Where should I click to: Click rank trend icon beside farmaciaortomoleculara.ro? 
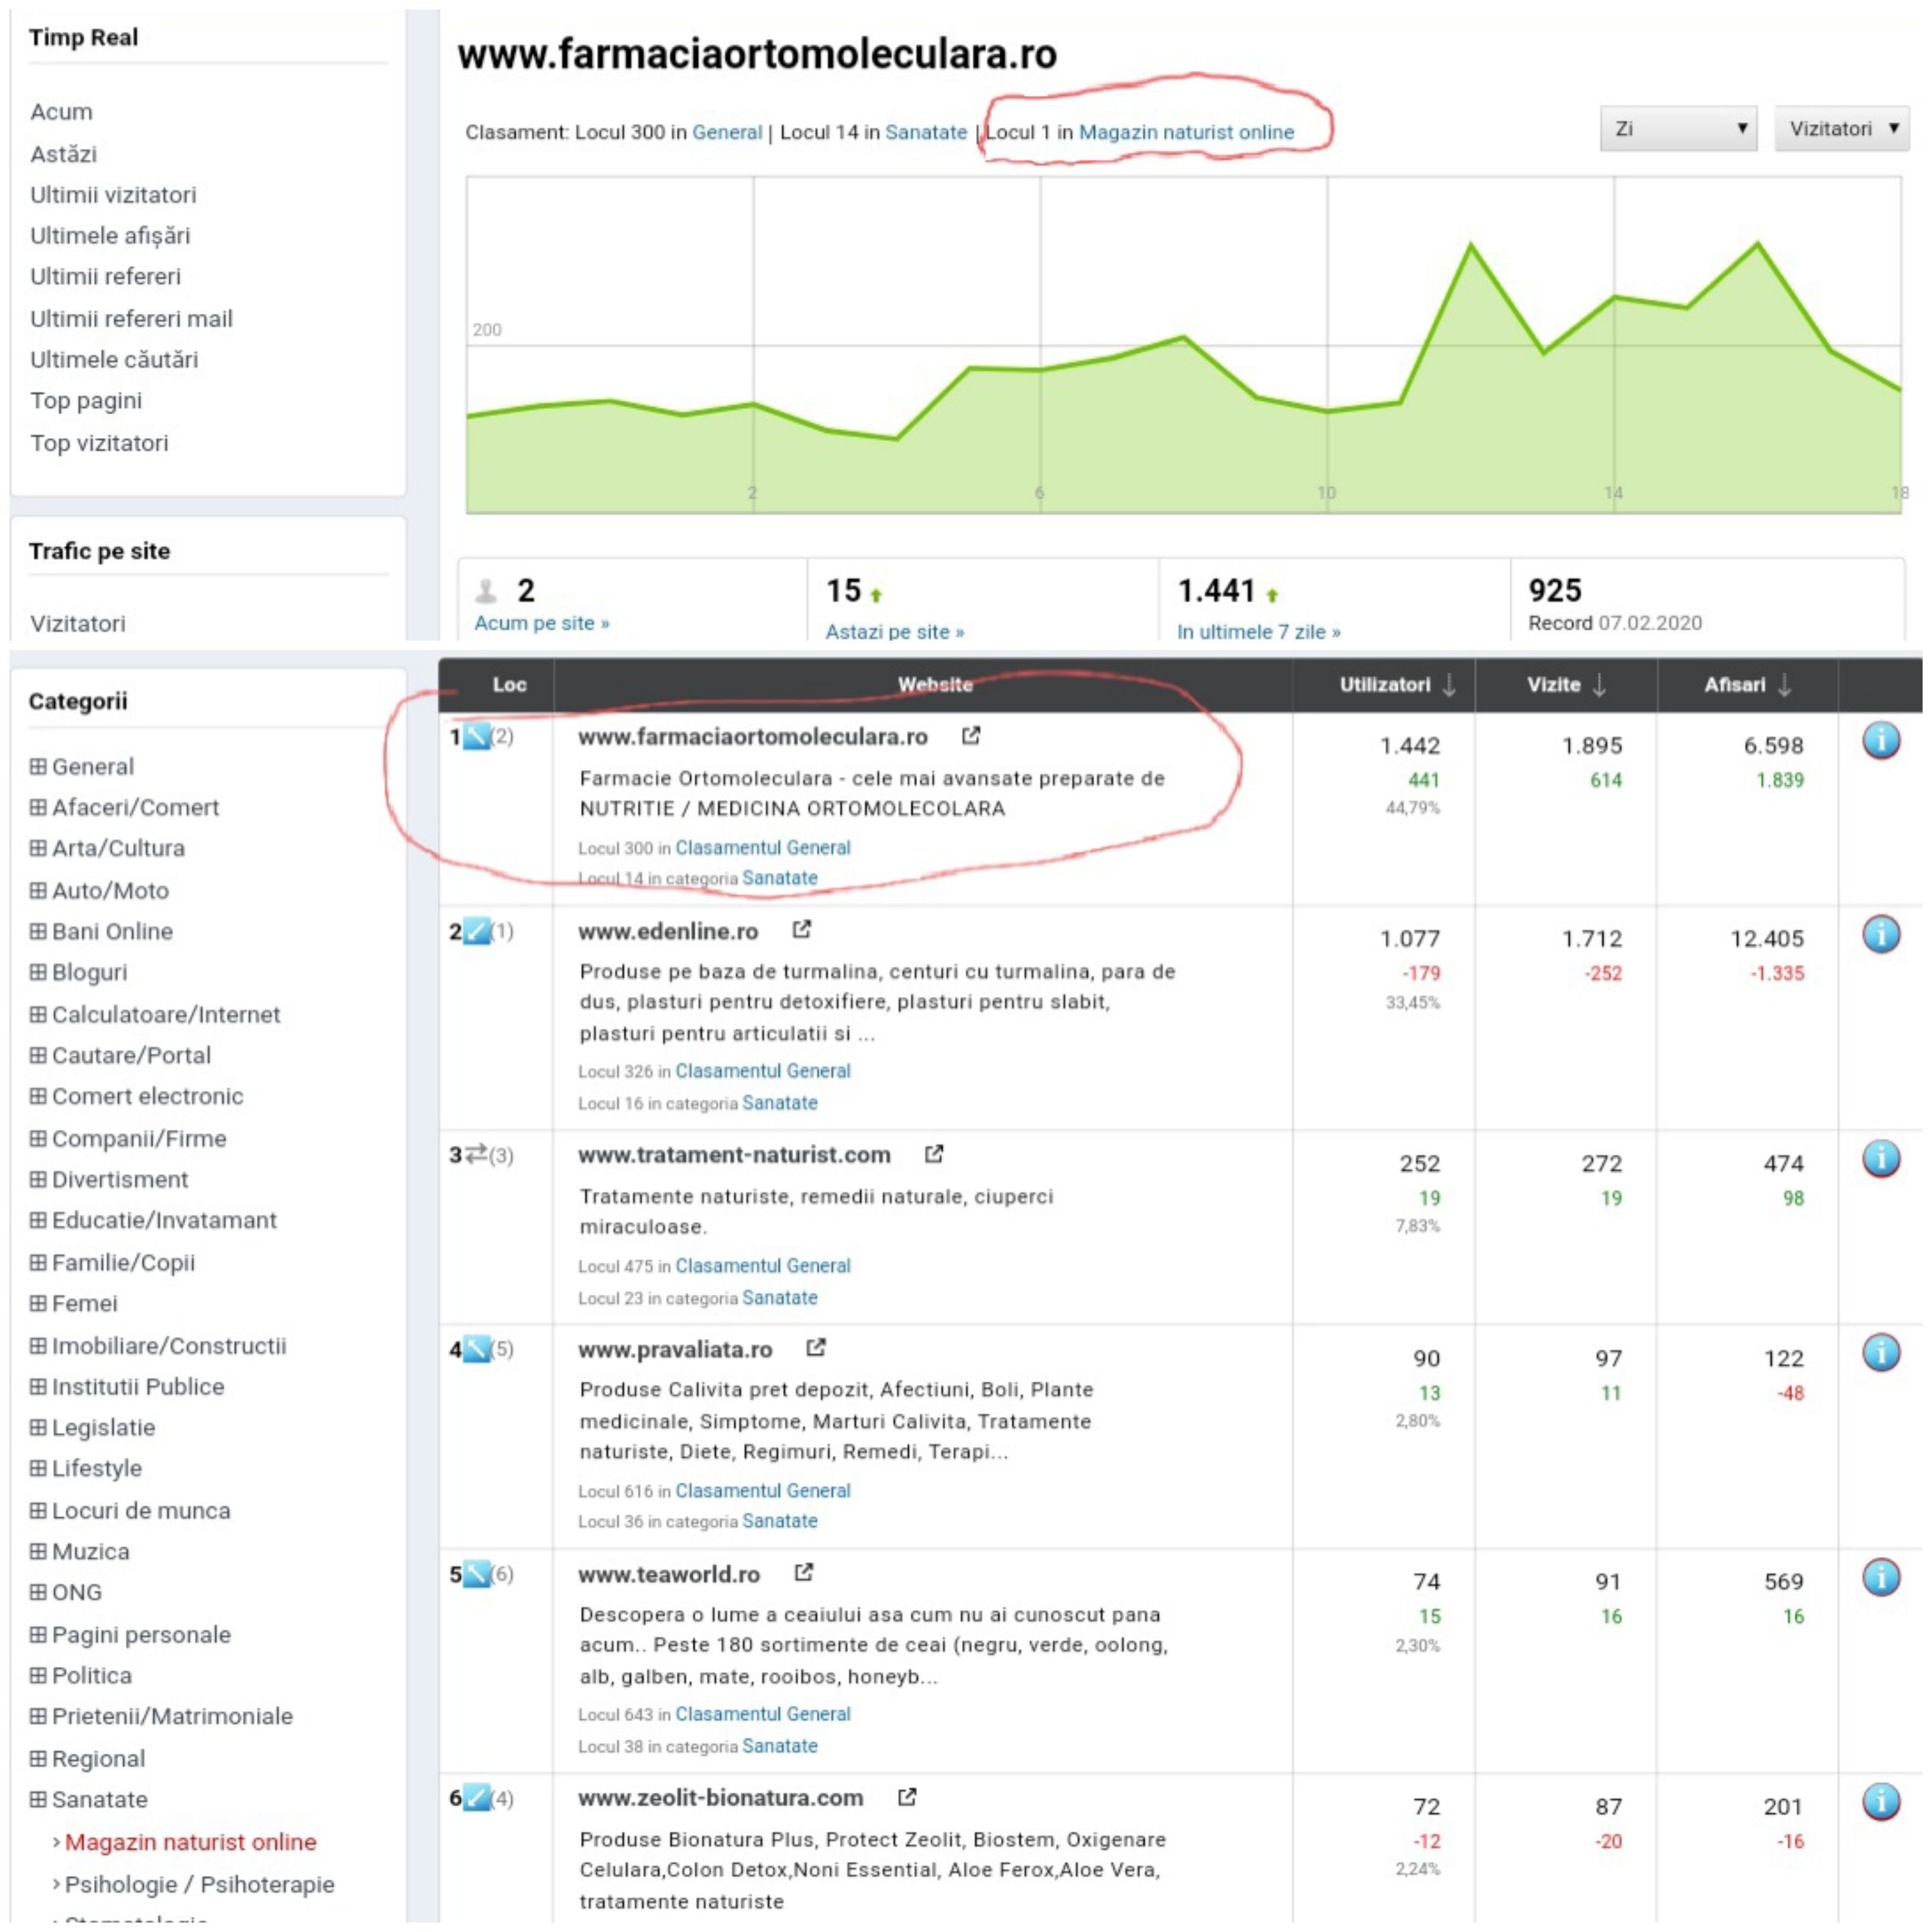click(x=477, y=738)
